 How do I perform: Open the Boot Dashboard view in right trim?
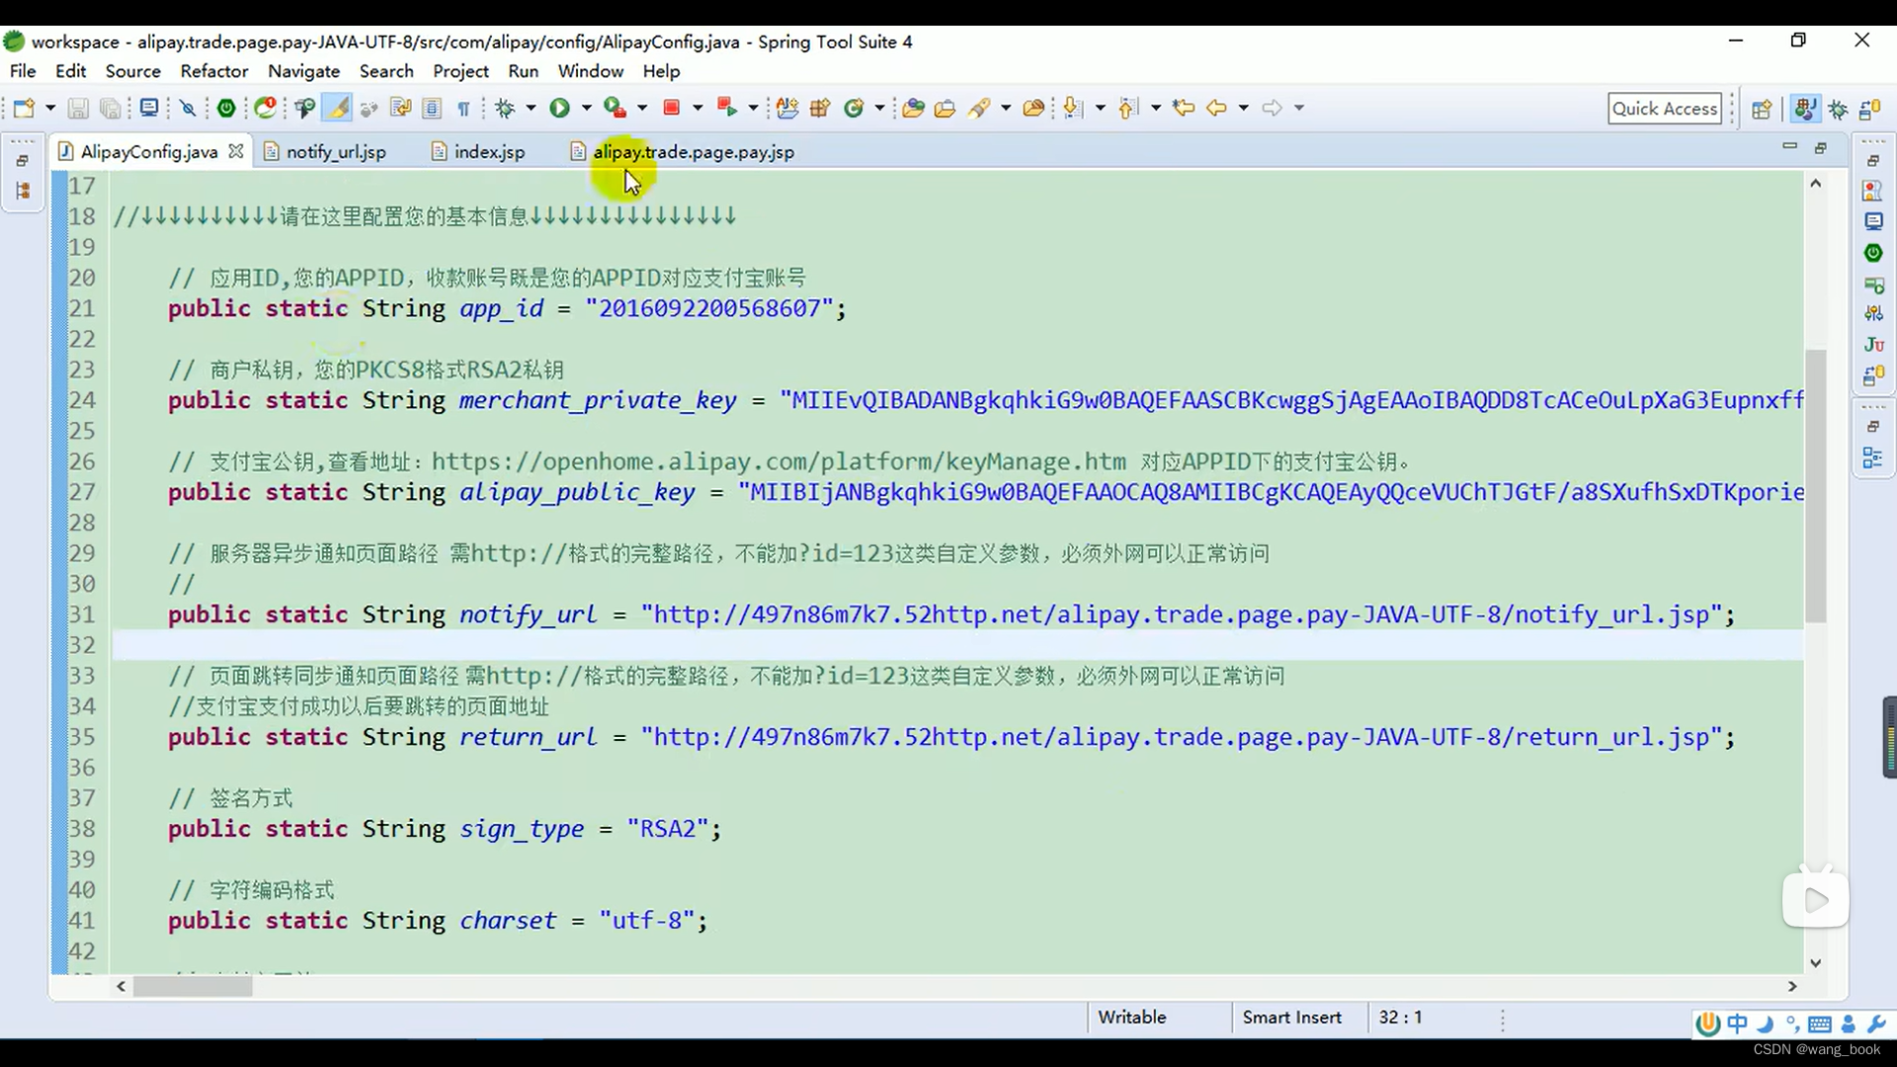click(x=1872, y=253)
